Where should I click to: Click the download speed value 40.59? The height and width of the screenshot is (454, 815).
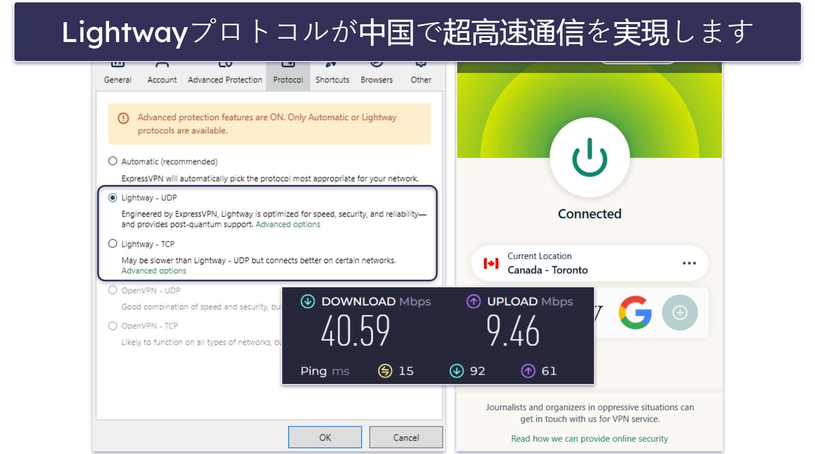355,331
